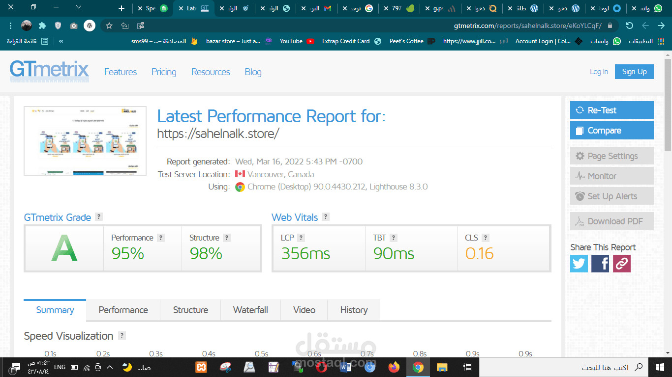Click the ENG language indicator
This screenshot has width=672, height=377.
pos(60,367)
